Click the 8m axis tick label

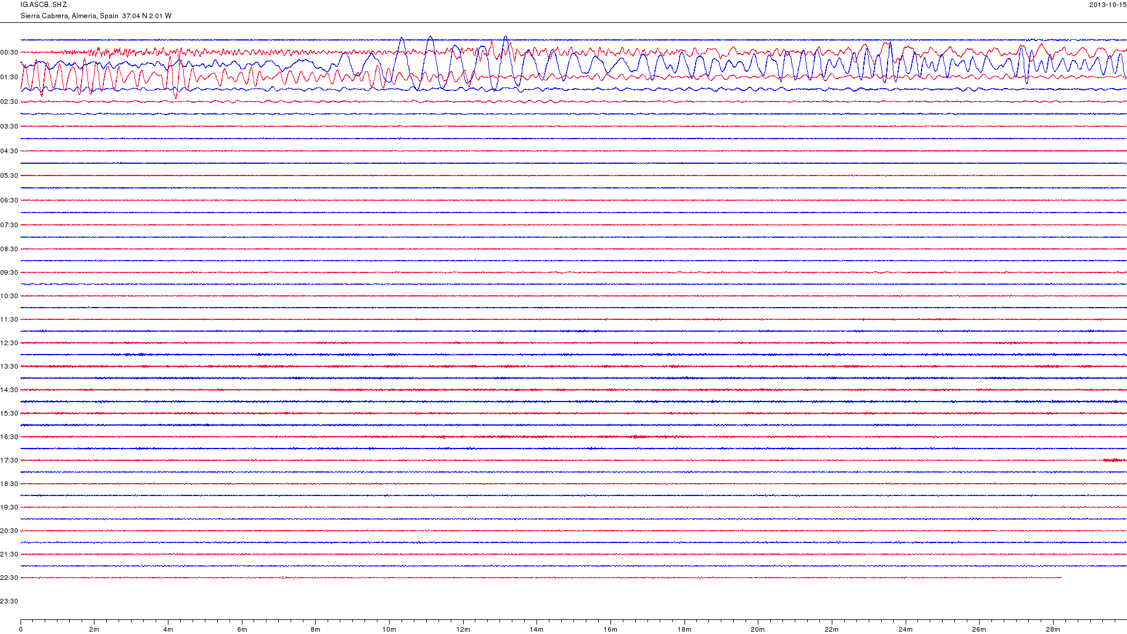(316, 629)
